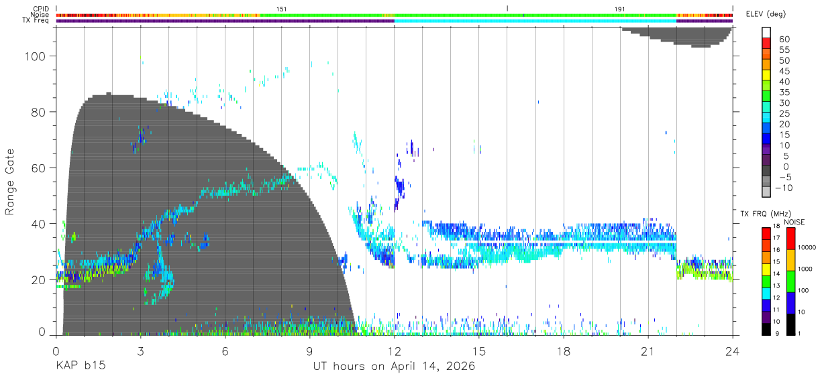Click the 21 hour tick on UT axis
Image resolution: width=824 pixels, height=380 pixels.
click(x=648, y=351)
